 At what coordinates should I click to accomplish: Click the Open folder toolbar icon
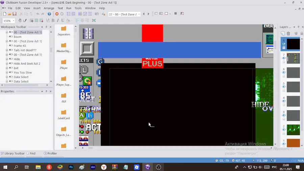(x=9, y=14)
